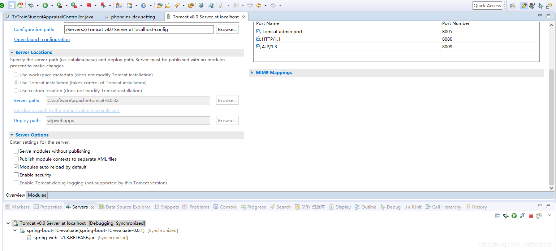556x251 pixels.
Task: Uncheck Modules auto reload by default
Action: pyautogui.click(x=16, y=167)
